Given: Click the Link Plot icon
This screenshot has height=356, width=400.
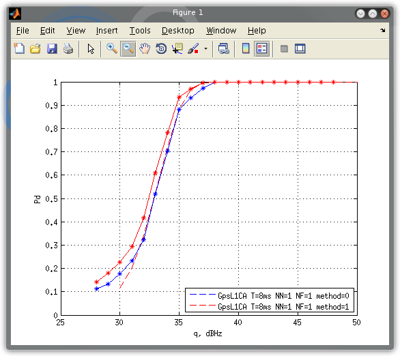Looking at the screenshot, I should tap(224, 48).
